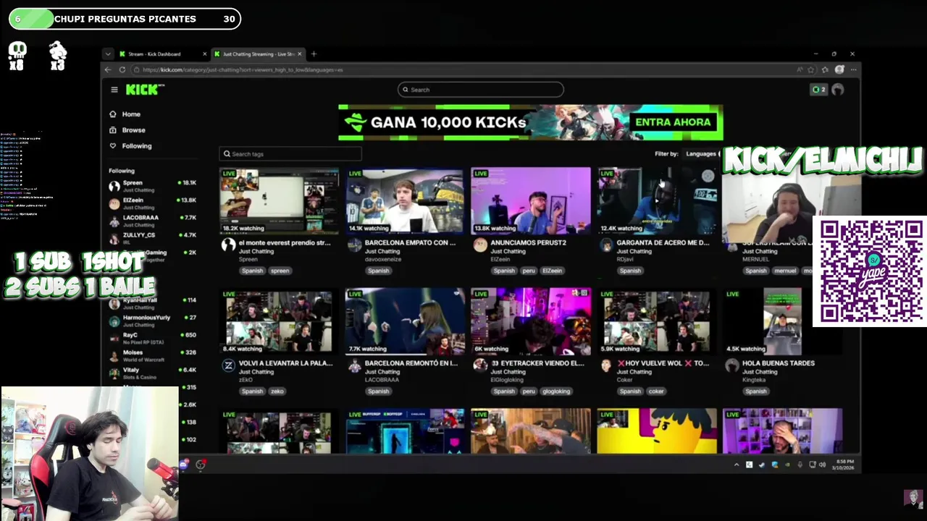The width and height of the screenshot is (927, 521).
Task: Open davooxeneize avatar under BARCELONA EMPATO card
Action: click(x=354, y=245)
